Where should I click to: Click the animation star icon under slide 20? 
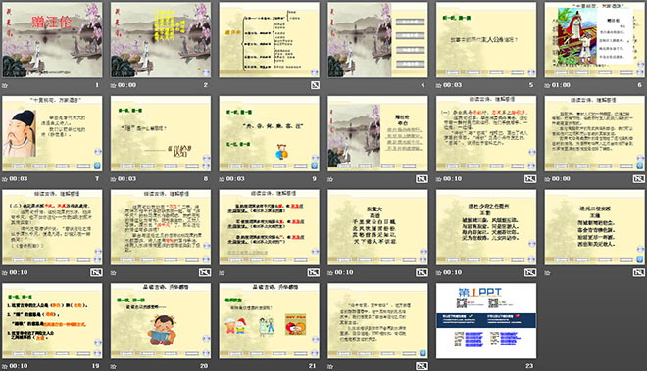(113, 366)
